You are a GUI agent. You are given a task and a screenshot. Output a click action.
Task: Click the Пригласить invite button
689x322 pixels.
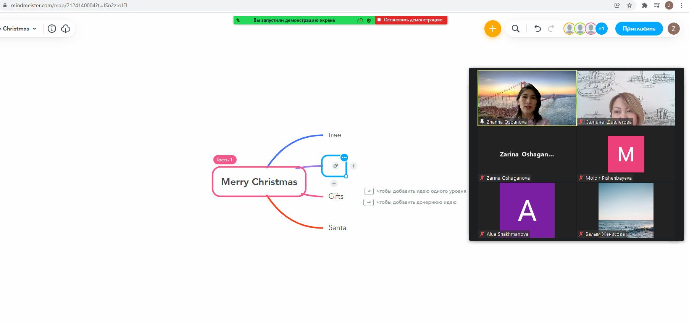click(639, 29)
